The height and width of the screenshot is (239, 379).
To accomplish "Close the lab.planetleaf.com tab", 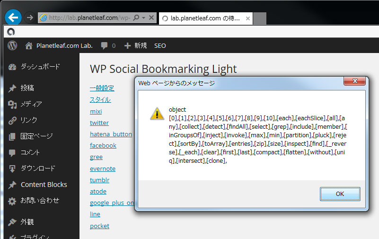I will tap(248, 18).
